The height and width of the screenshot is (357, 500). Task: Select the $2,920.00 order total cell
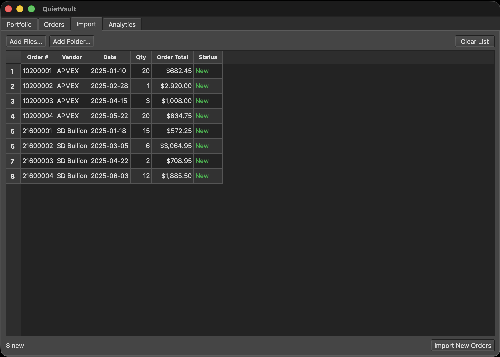click(x=173, y=86)
